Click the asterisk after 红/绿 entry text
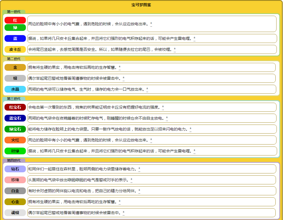This screenshot has height=220, width=283. pyautogui.click(x=151, y=24)
